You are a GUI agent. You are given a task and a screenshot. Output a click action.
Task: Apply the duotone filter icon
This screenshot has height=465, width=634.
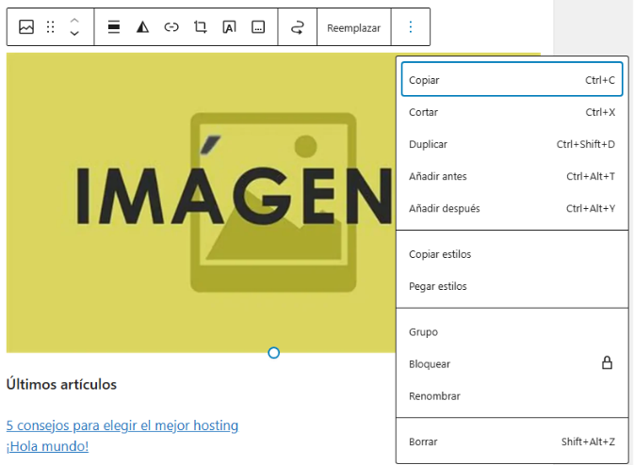pos(142,27)
